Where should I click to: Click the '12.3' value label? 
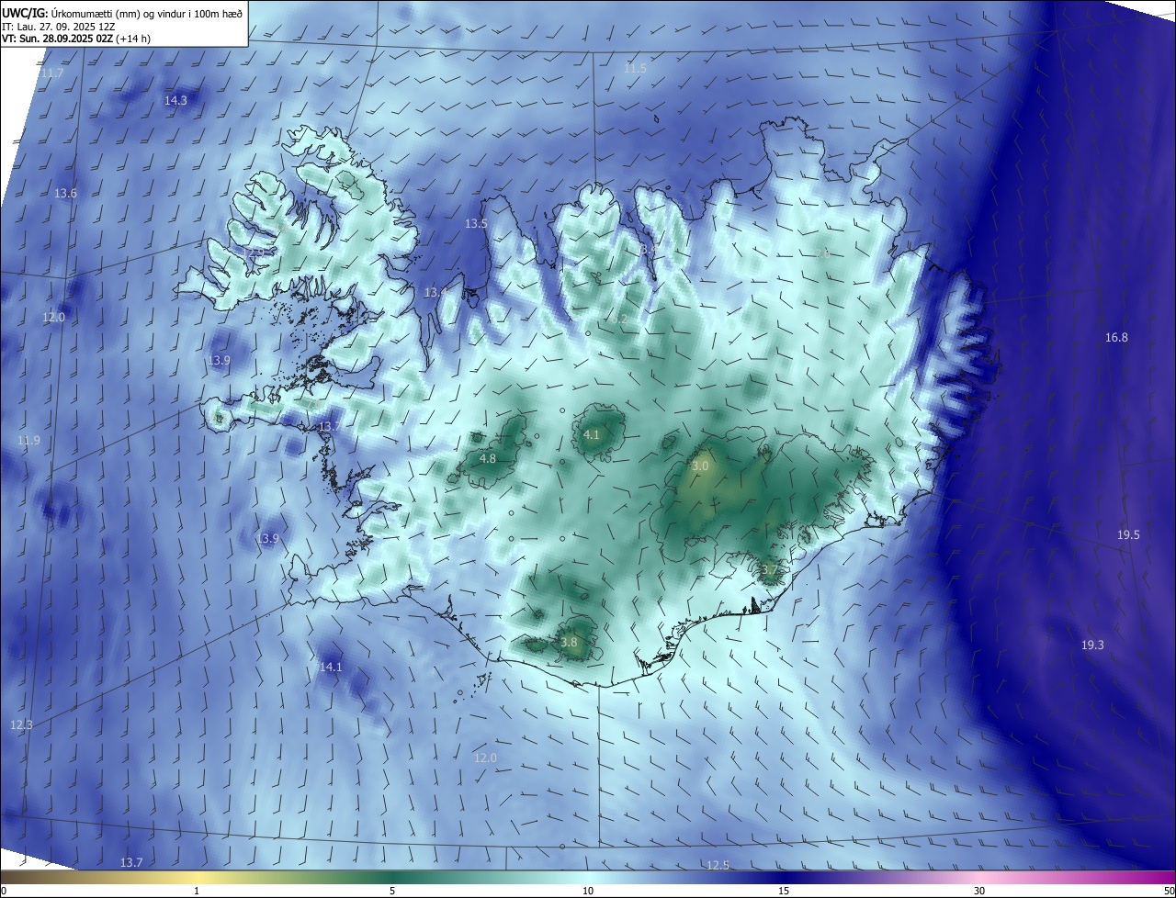pos(21,724)
